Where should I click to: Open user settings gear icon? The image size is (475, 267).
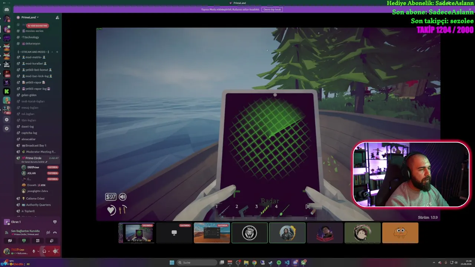point(55,251)
